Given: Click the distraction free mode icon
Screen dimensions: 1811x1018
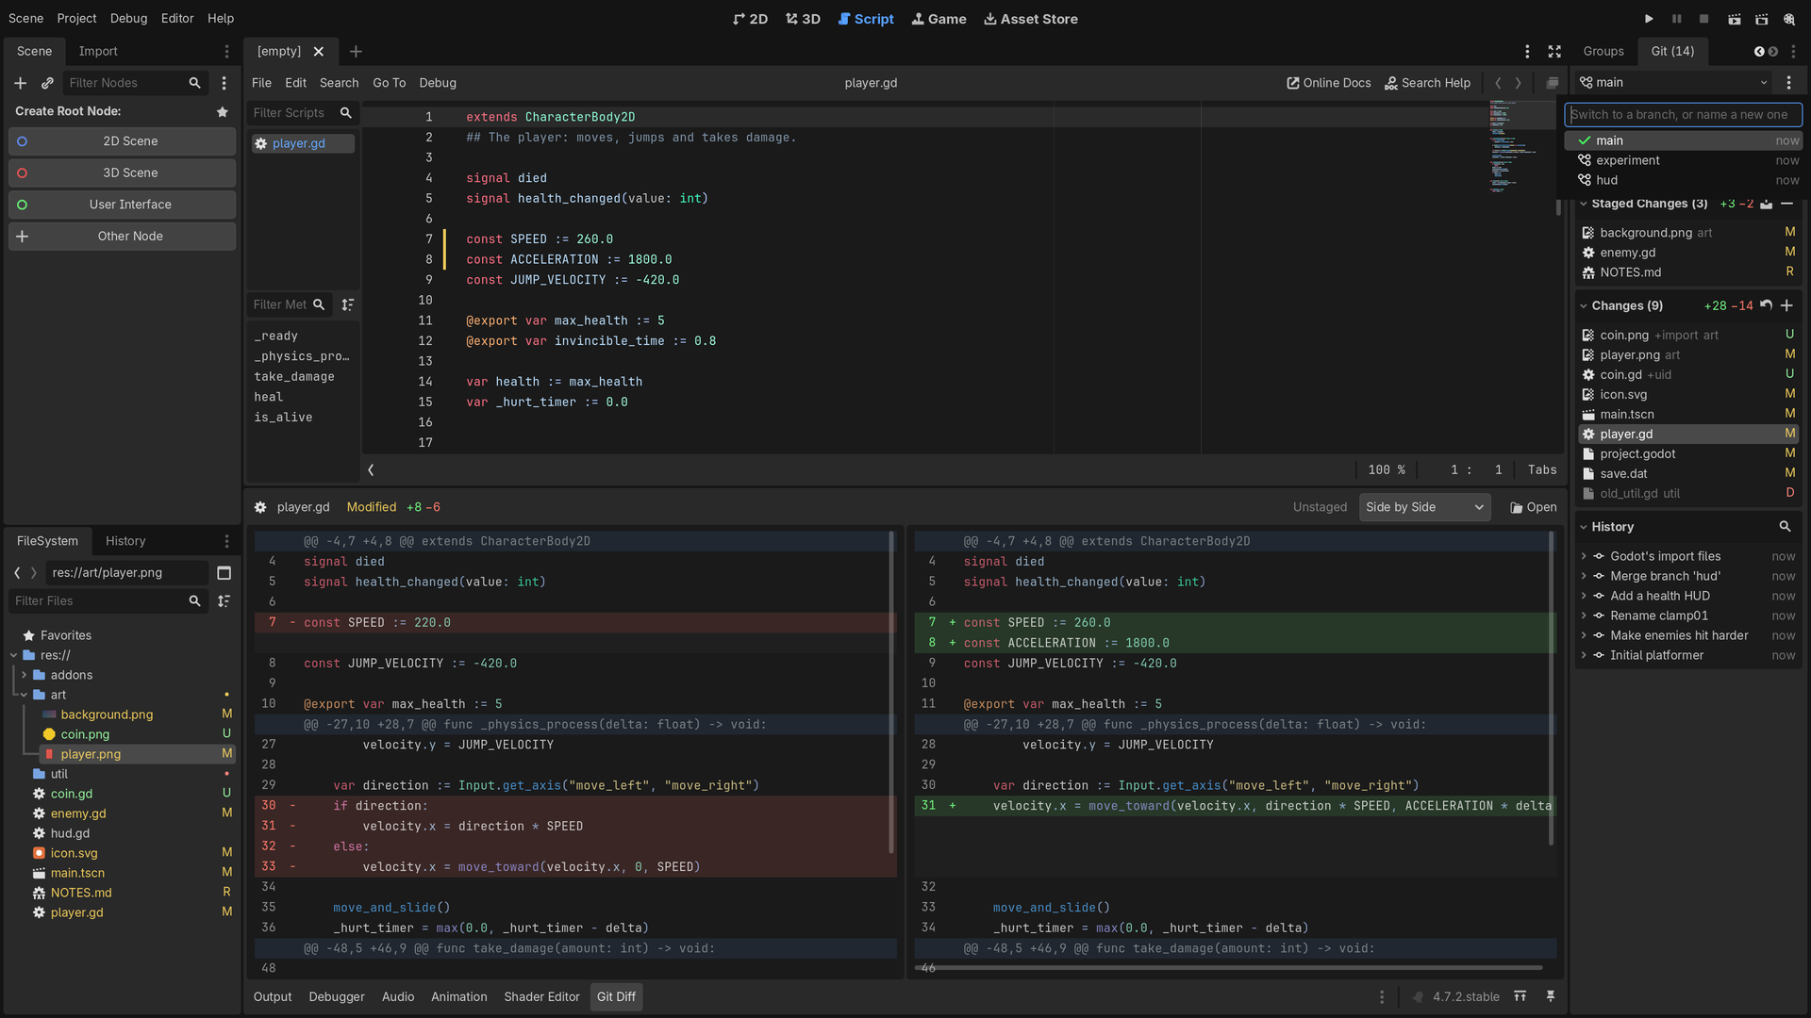Looking at the screenshot, I should (1554, 51).
